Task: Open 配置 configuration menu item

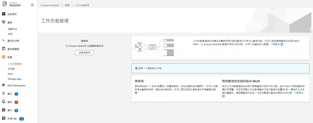Action: tap(10, 57)
